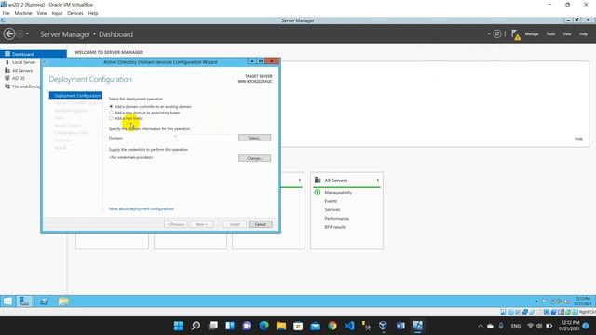Open VirtualBox cube icon on host taskbar
This screenshot has height=335, width=596.
coord(383,326)
